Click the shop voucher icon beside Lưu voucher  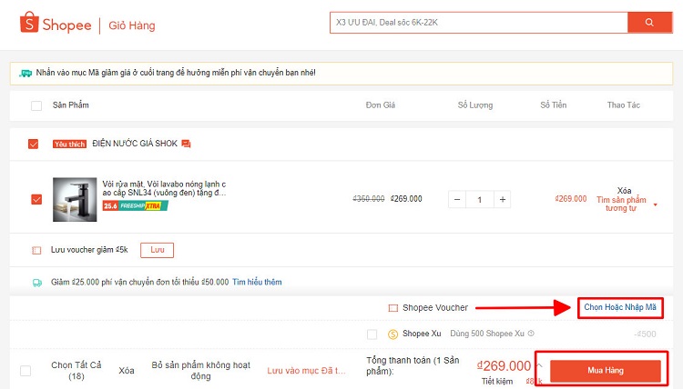pos(36,250)
